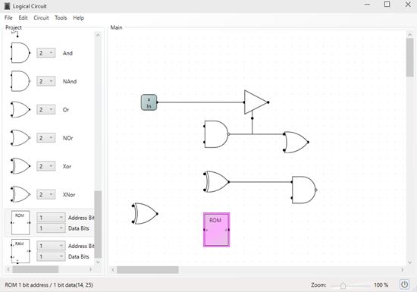Click the Main canvas scroll down arrow

tap(409, 262)
